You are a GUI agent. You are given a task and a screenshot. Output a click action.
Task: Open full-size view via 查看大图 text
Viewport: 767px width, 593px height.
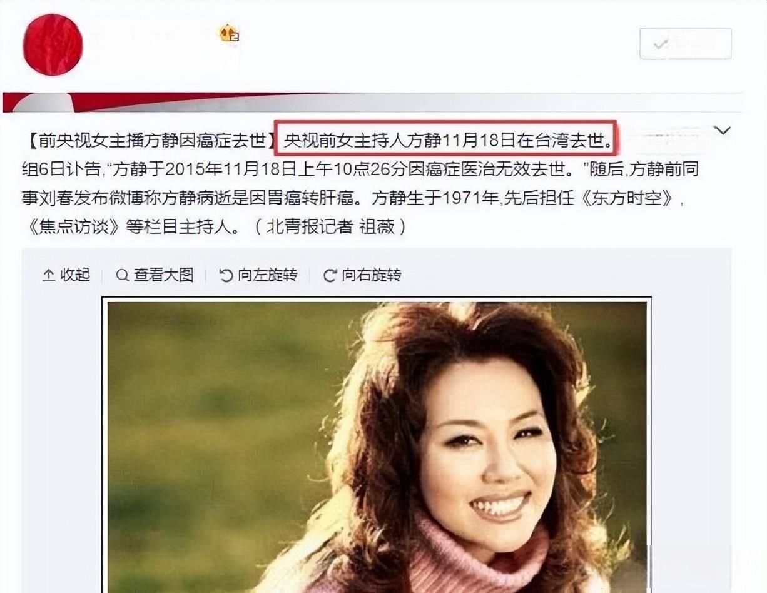[x=163, y=275]
